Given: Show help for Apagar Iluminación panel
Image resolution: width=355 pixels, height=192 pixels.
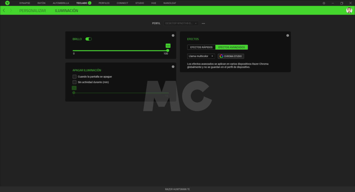Looking at the screenshot, I should 173,66.
